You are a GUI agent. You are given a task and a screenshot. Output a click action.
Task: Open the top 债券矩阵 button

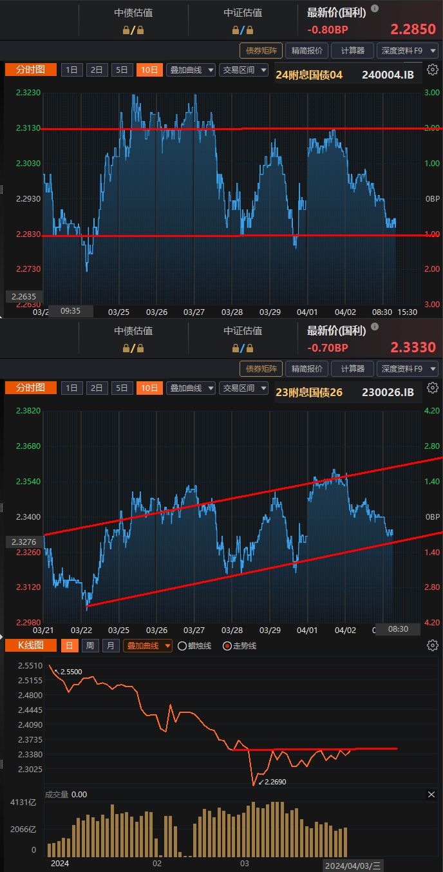[x=260, y=50]
